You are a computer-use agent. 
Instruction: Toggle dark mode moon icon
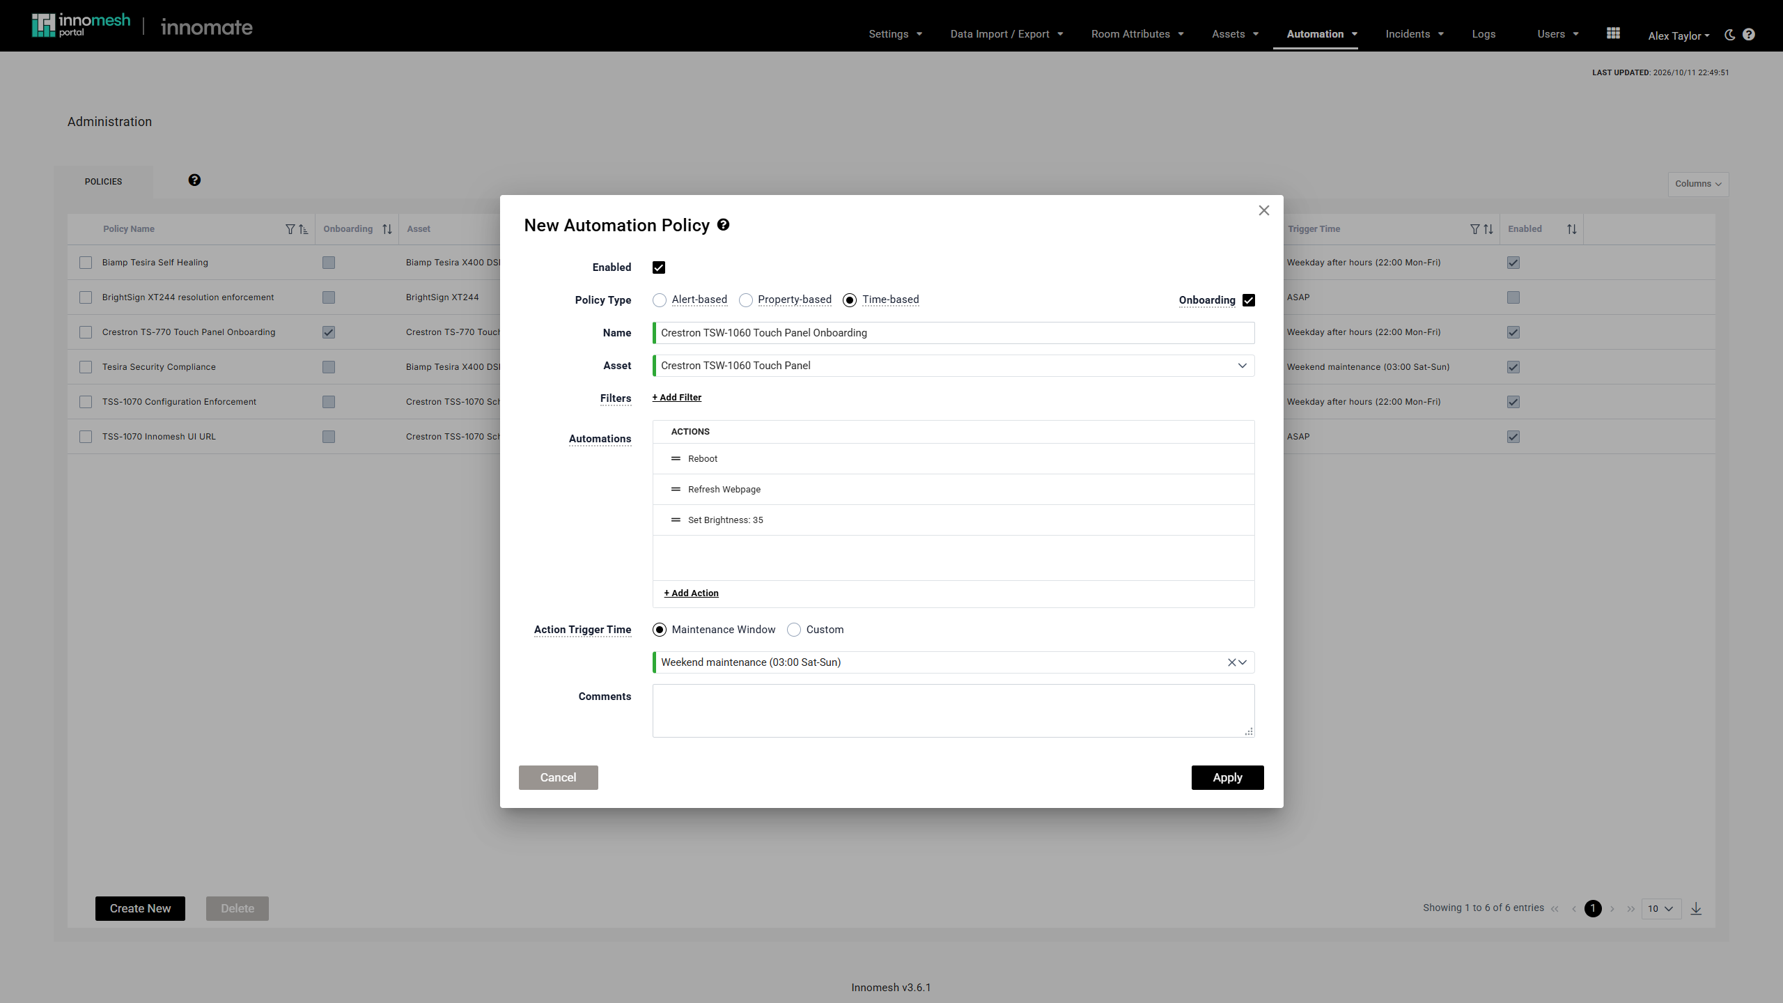1729,34
